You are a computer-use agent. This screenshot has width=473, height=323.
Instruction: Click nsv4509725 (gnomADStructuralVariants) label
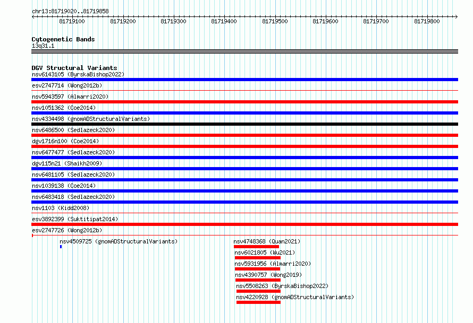coord(119,241)
